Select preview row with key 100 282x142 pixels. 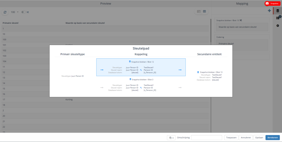(105, 40)
